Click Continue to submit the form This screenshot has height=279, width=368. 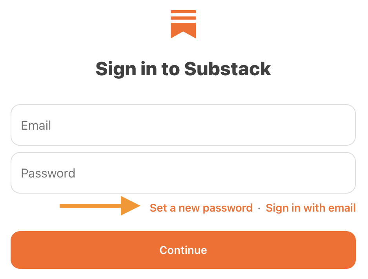183,250
